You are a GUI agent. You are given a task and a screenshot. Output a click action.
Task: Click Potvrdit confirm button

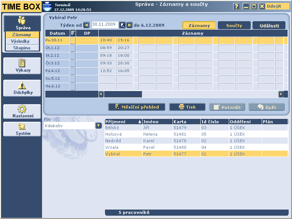pyautogui.click(x=227, y=107)
